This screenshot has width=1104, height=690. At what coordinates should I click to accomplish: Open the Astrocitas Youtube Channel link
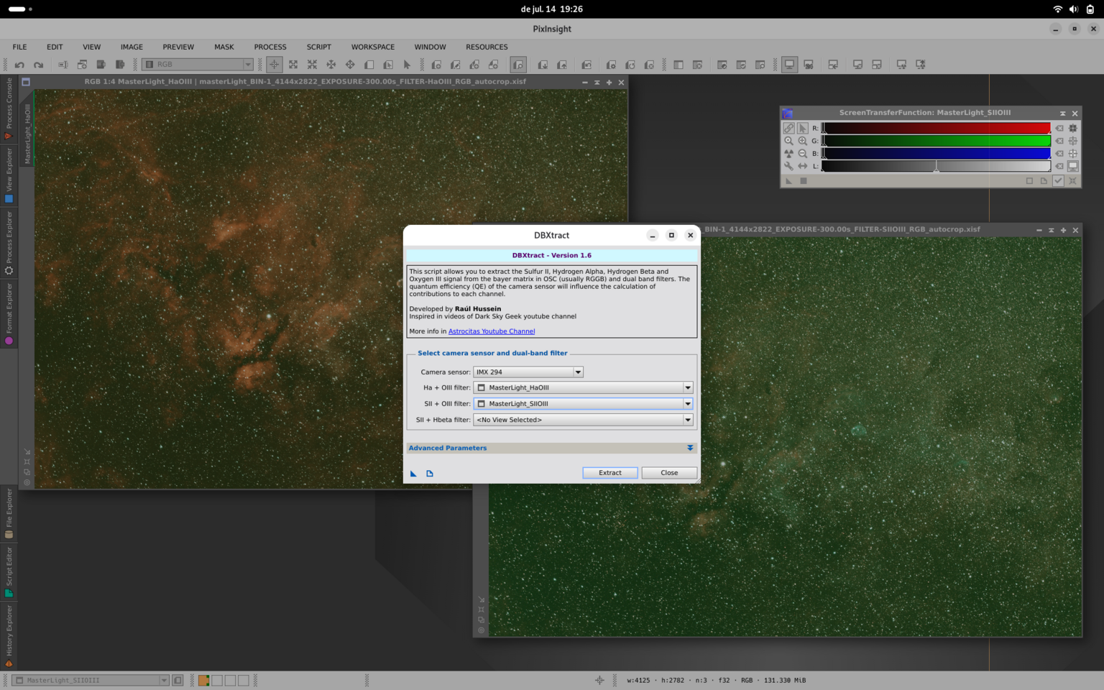[492, 331]
